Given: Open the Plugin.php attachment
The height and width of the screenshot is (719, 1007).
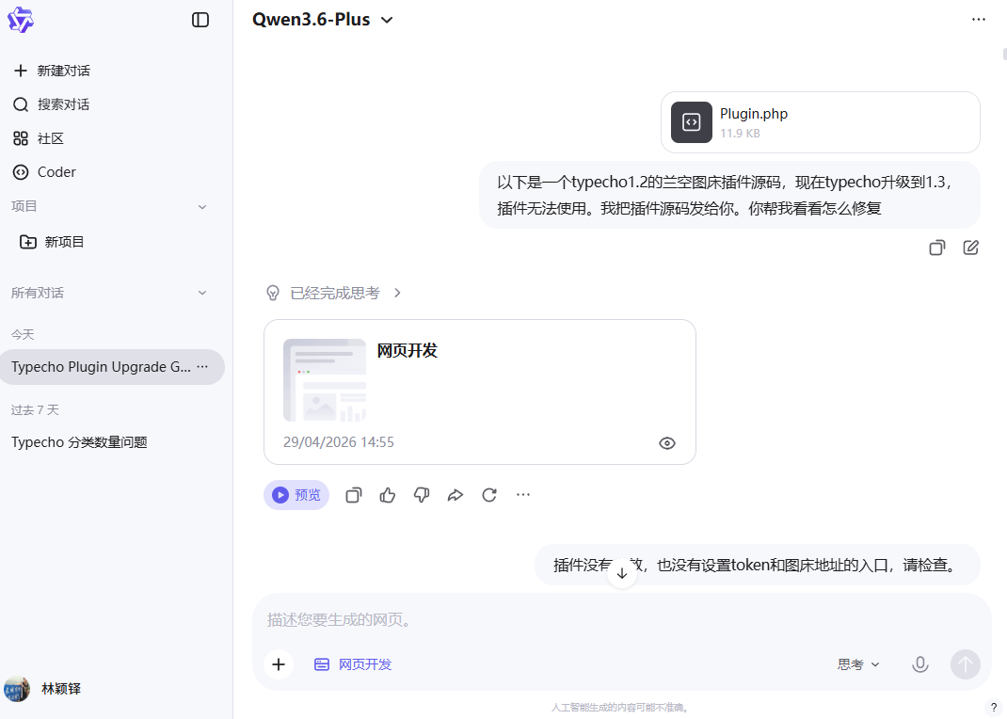Looking at the screenshot, I should pos(820,122).
